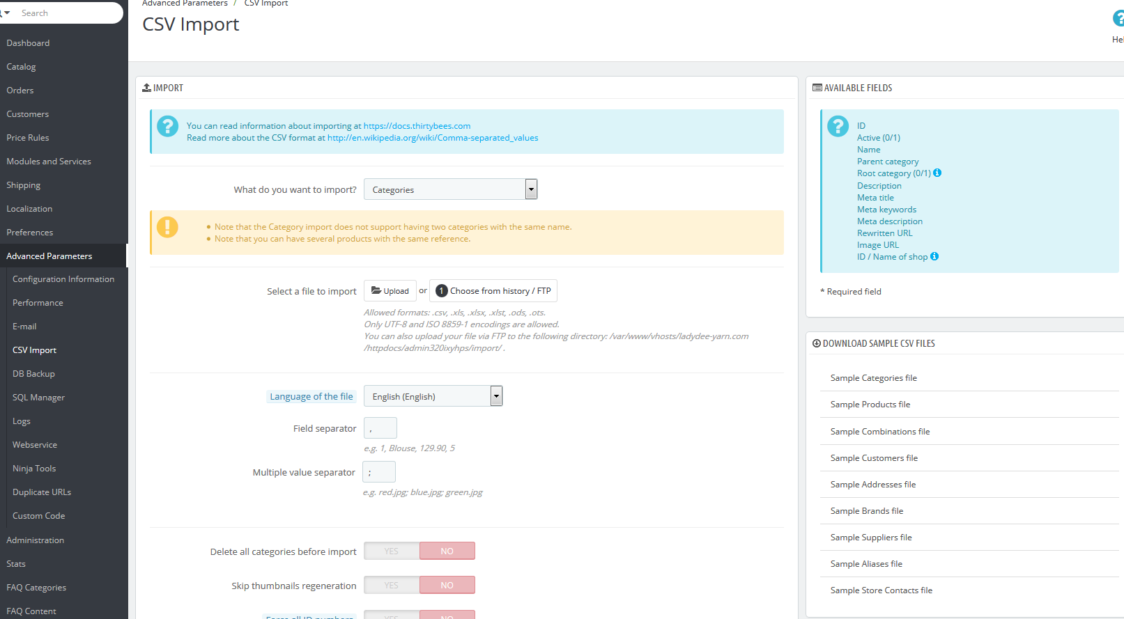The height and width of the screenshot is (619, 1124).
Task: Click the question mark icon in Available Fields
Action: pos(838,126)
